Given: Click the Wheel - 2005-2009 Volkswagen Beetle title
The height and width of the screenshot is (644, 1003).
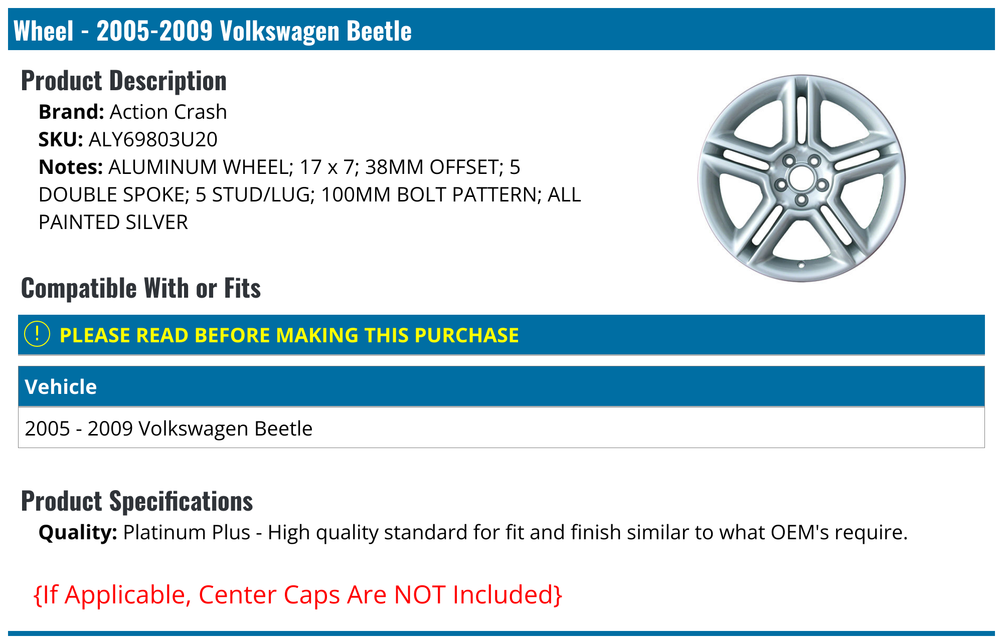Looking at the screenshot, I should (x=213, y=31).
